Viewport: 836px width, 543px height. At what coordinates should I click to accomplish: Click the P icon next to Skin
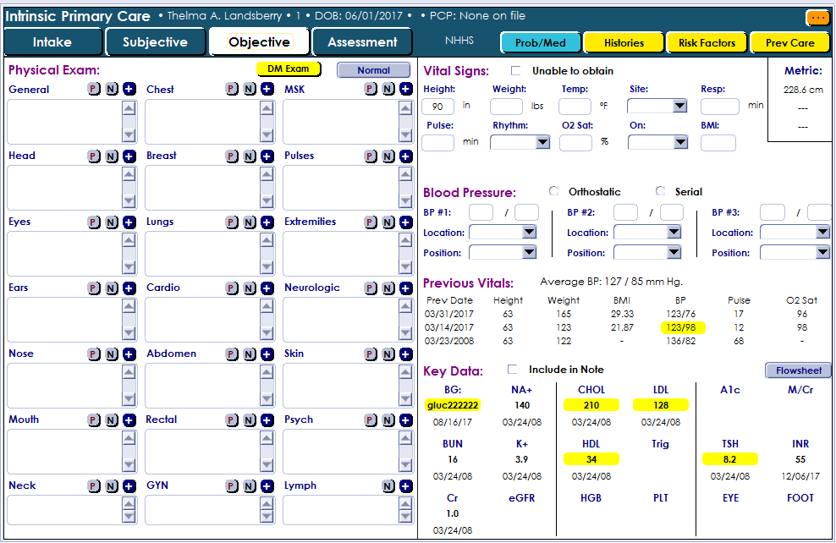[371, 354]
